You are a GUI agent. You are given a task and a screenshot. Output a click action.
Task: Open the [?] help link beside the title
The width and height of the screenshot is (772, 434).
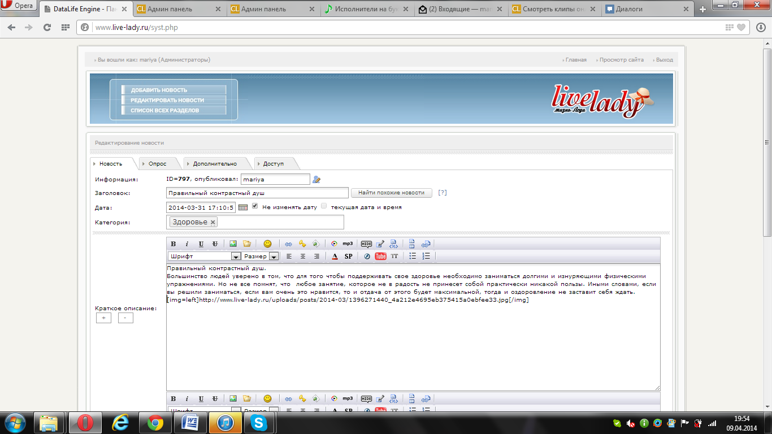point(443,193)
